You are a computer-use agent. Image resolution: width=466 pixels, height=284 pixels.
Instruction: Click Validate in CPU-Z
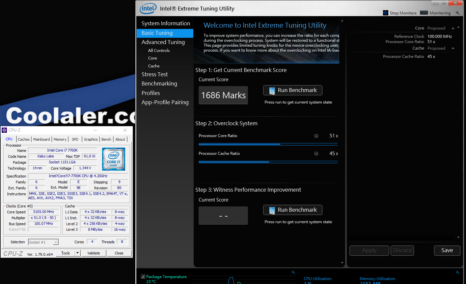(x=94, y=253)
